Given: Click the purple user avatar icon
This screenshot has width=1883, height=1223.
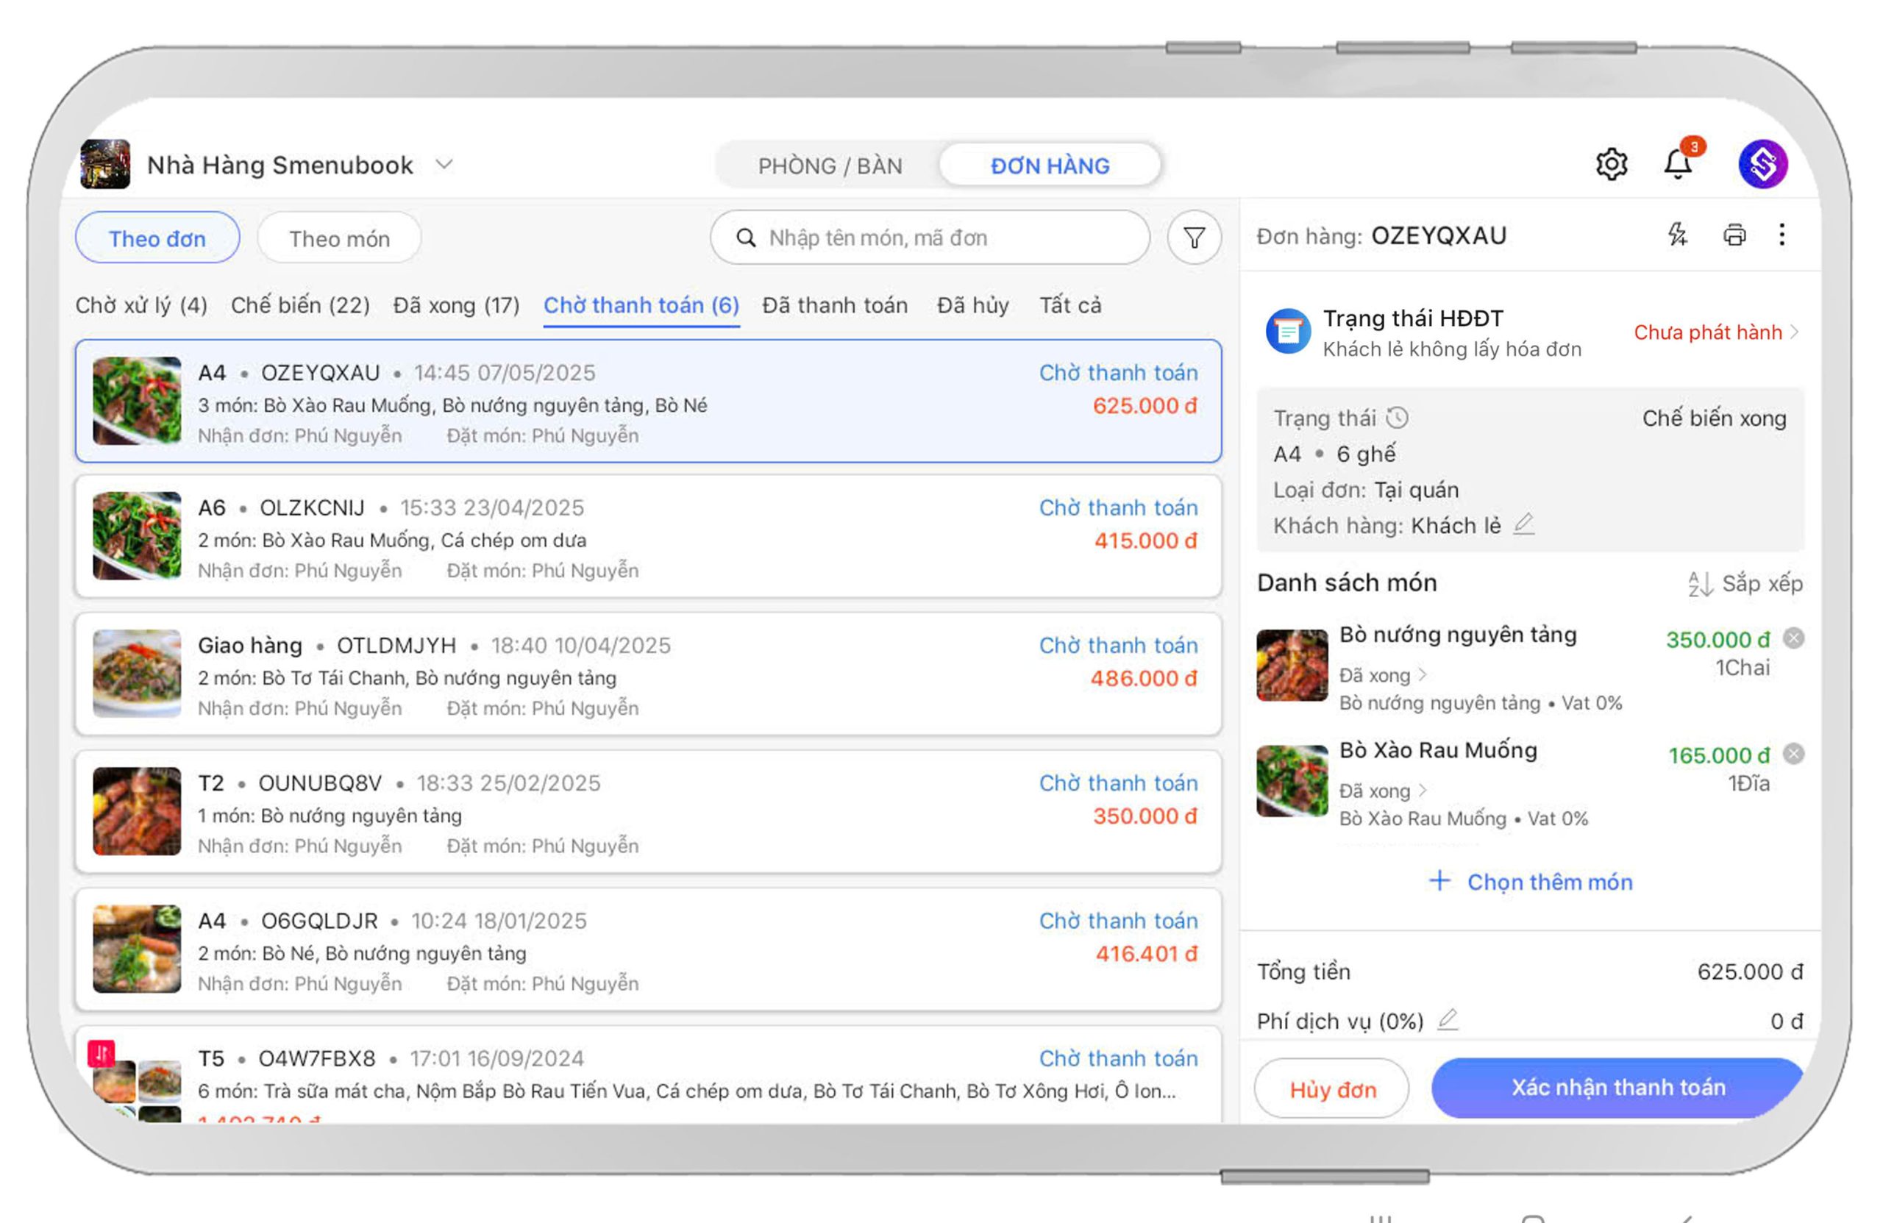Looking at the screenshot, I should tap(1763, 165).
